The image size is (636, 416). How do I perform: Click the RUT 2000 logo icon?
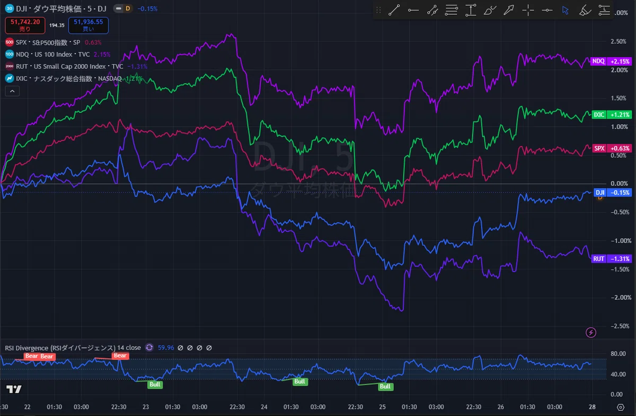click(x=10, y=66)
